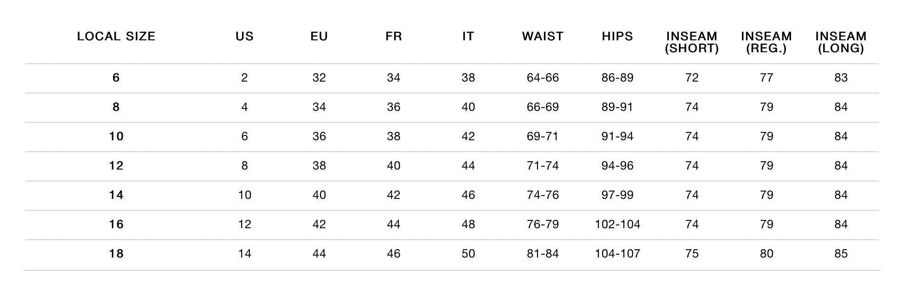This screenshot has width=904, height=302.
Task: Click local size 6 row label
Action: [x=116, y=78]
